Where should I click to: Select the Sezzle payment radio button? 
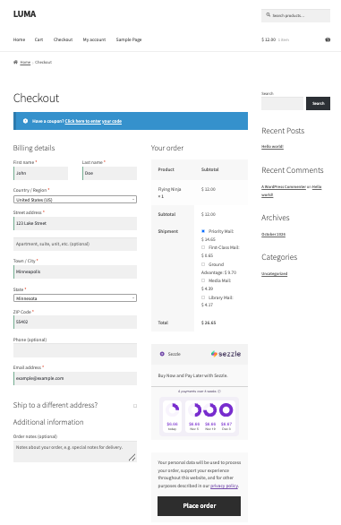coord(162,354)
